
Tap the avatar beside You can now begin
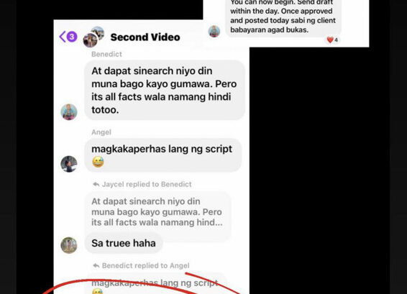tap(214, 32)
